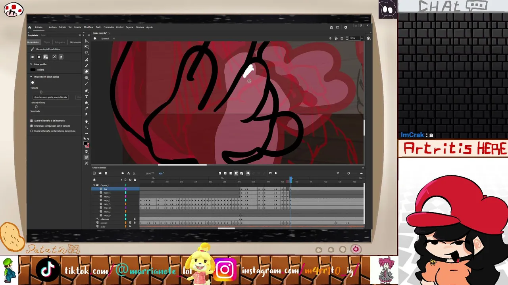Collapse 'Color y estilo' section
The image size is (508, 285).
pos(31,64)
